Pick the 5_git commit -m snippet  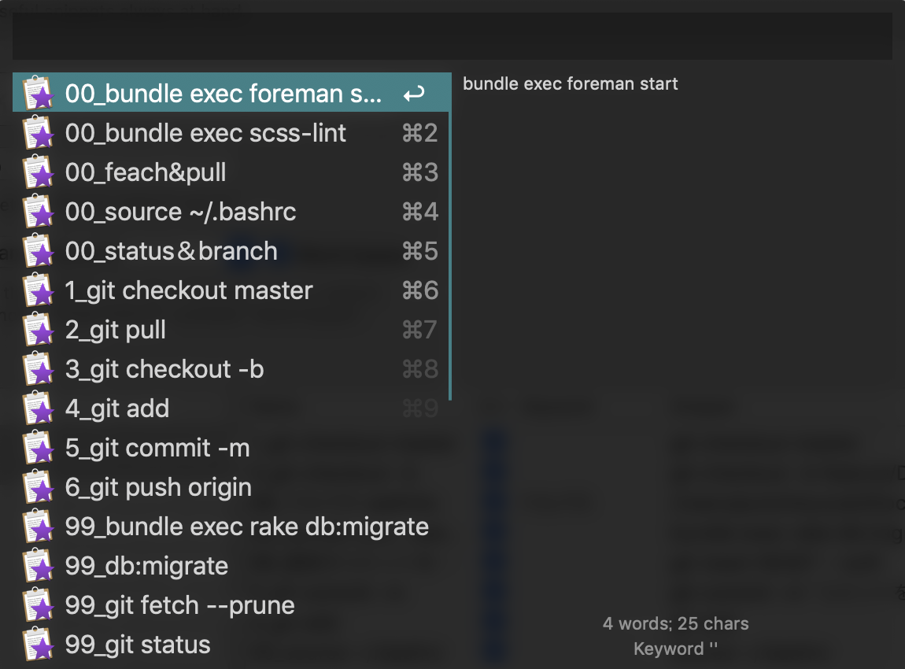coord(157,448)
